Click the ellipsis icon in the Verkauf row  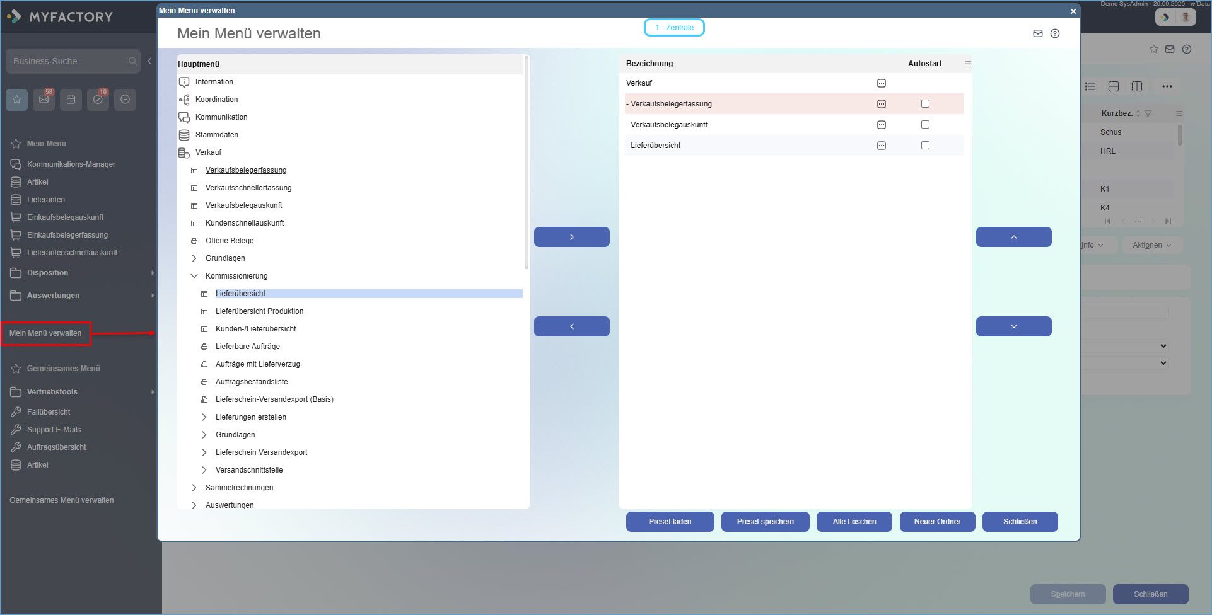[882, 83]
